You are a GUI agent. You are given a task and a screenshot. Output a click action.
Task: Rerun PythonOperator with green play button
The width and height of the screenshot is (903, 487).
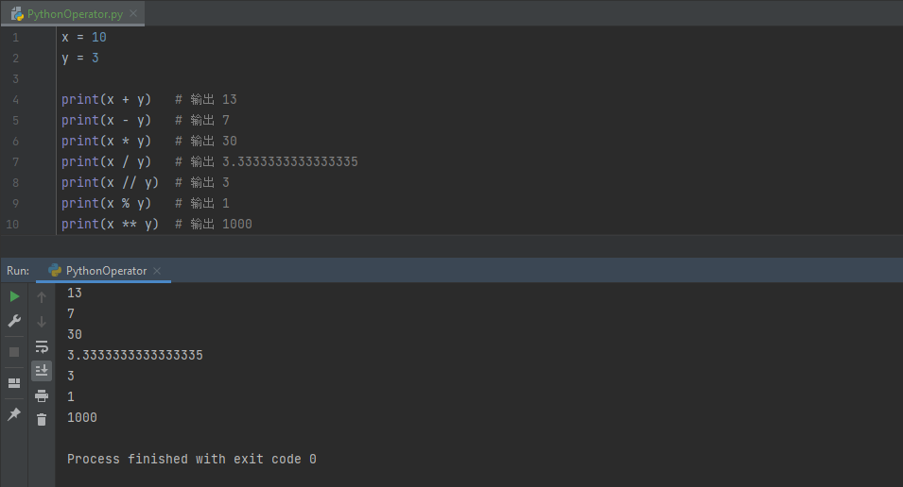[14, 296]
